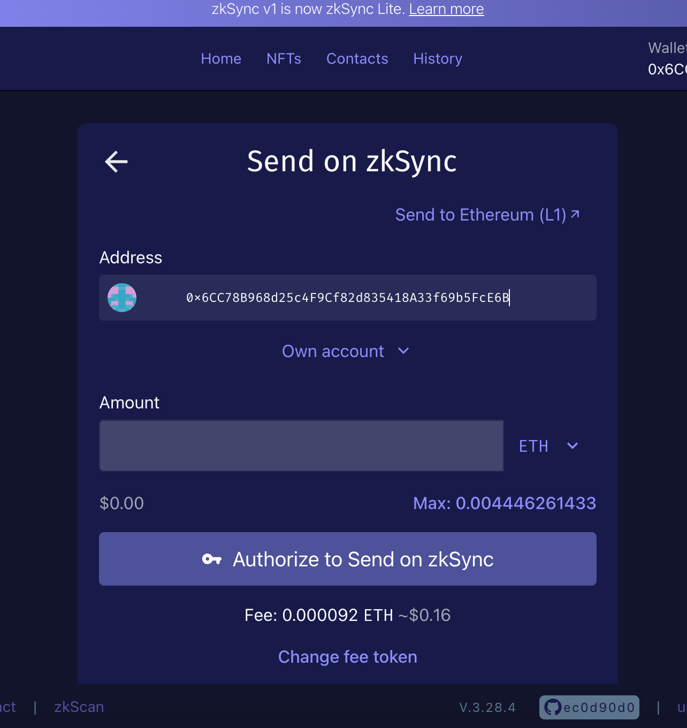Click the Send on zkSync heading
Screen dimensions: 687x728
[352, 161]
